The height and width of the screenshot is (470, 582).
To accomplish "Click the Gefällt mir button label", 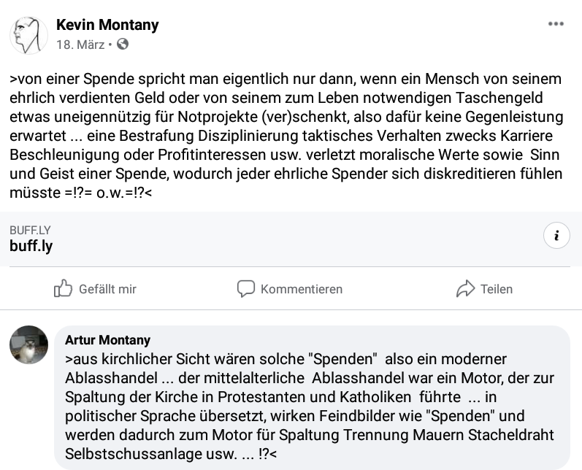I will 107,289.
